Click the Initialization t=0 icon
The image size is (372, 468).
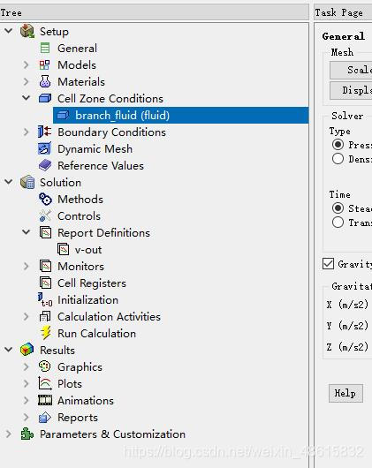[x=45, y=299]
